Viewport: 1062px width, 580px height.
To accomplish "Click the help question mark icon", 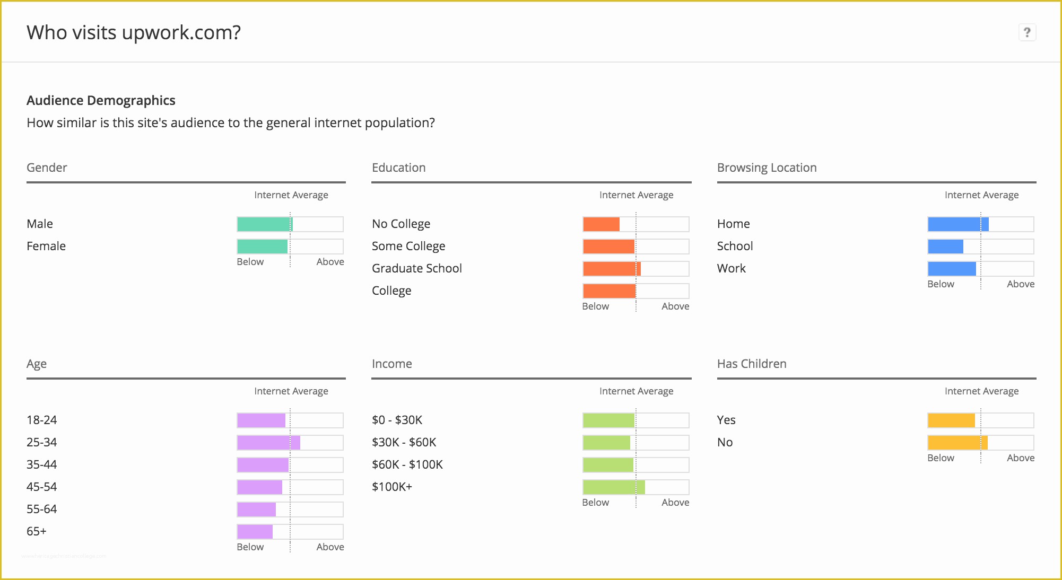I will pyautogui.click(x=1027, y=32).
